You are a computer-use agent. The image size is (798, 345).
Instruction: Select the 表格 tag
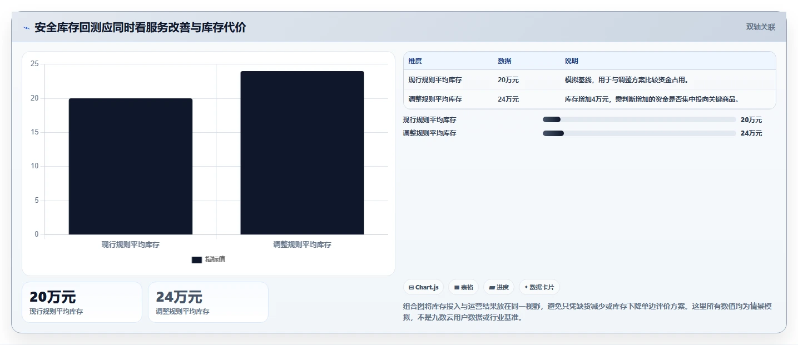(464, 287)
